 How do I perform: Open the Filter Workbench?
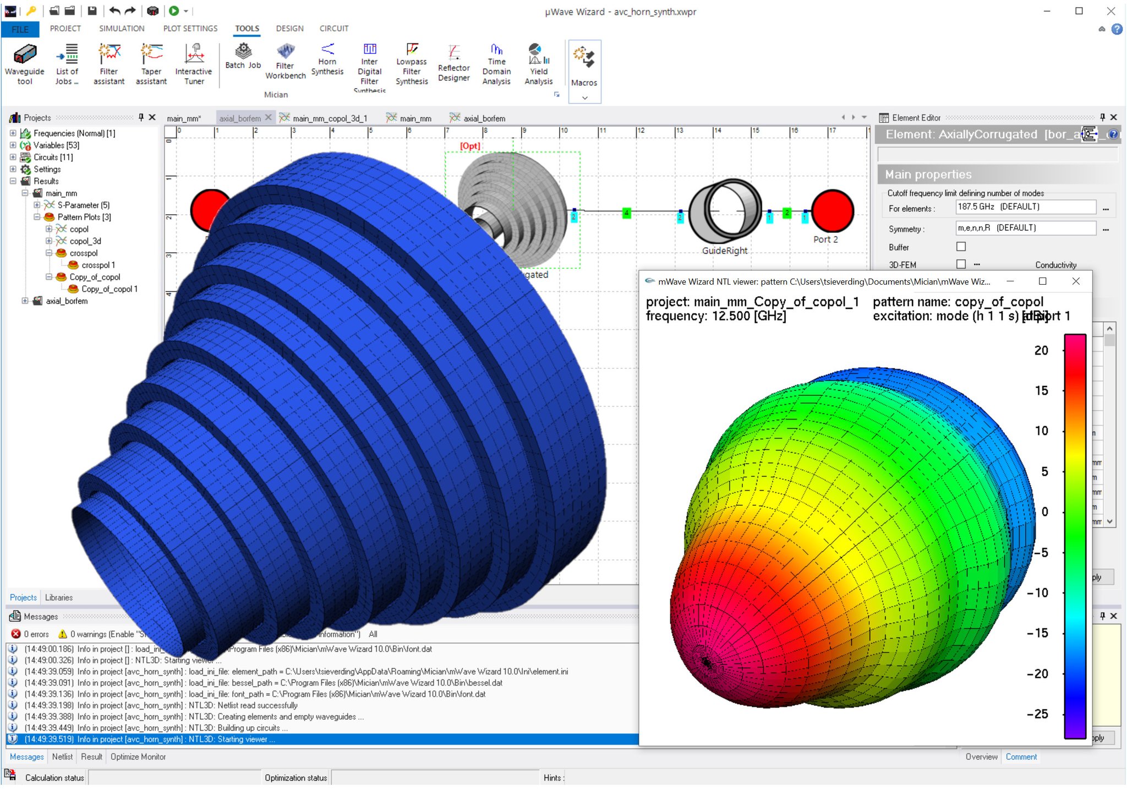[285, 62]
